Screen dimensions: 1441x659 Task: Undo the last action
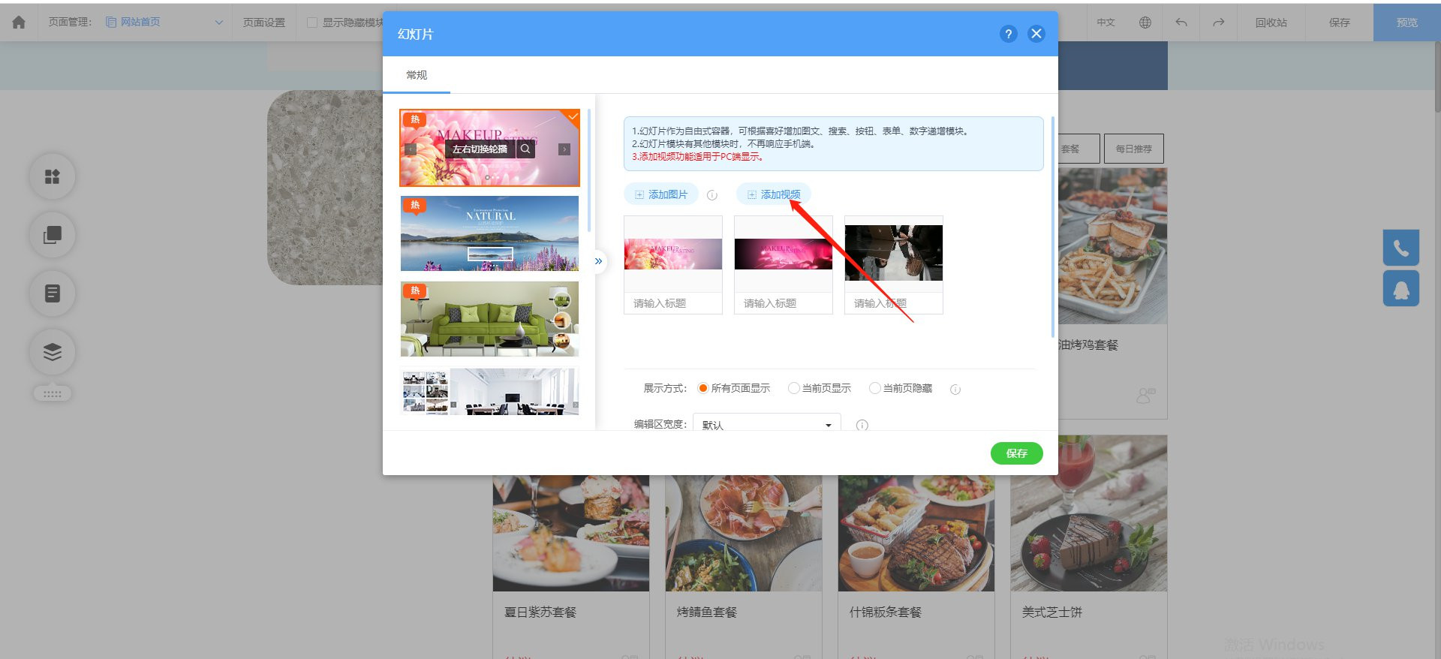coord(1181,23)
